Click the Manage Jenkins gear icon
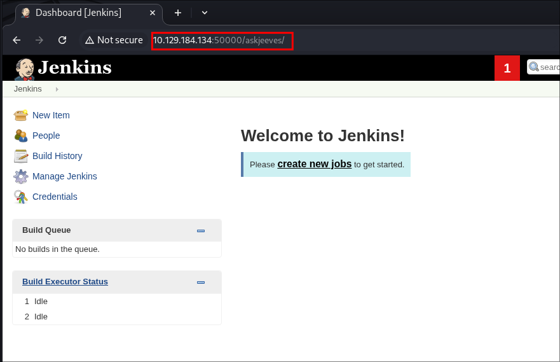The width and height of the screenshot is (560, 362). 21,176
